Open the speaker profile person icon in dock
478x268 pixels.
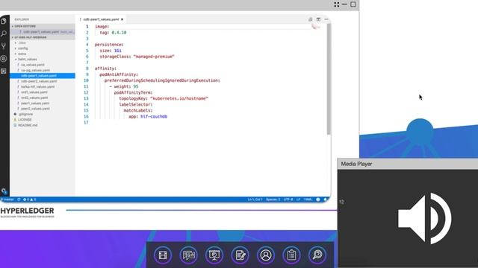coord(266,255)
